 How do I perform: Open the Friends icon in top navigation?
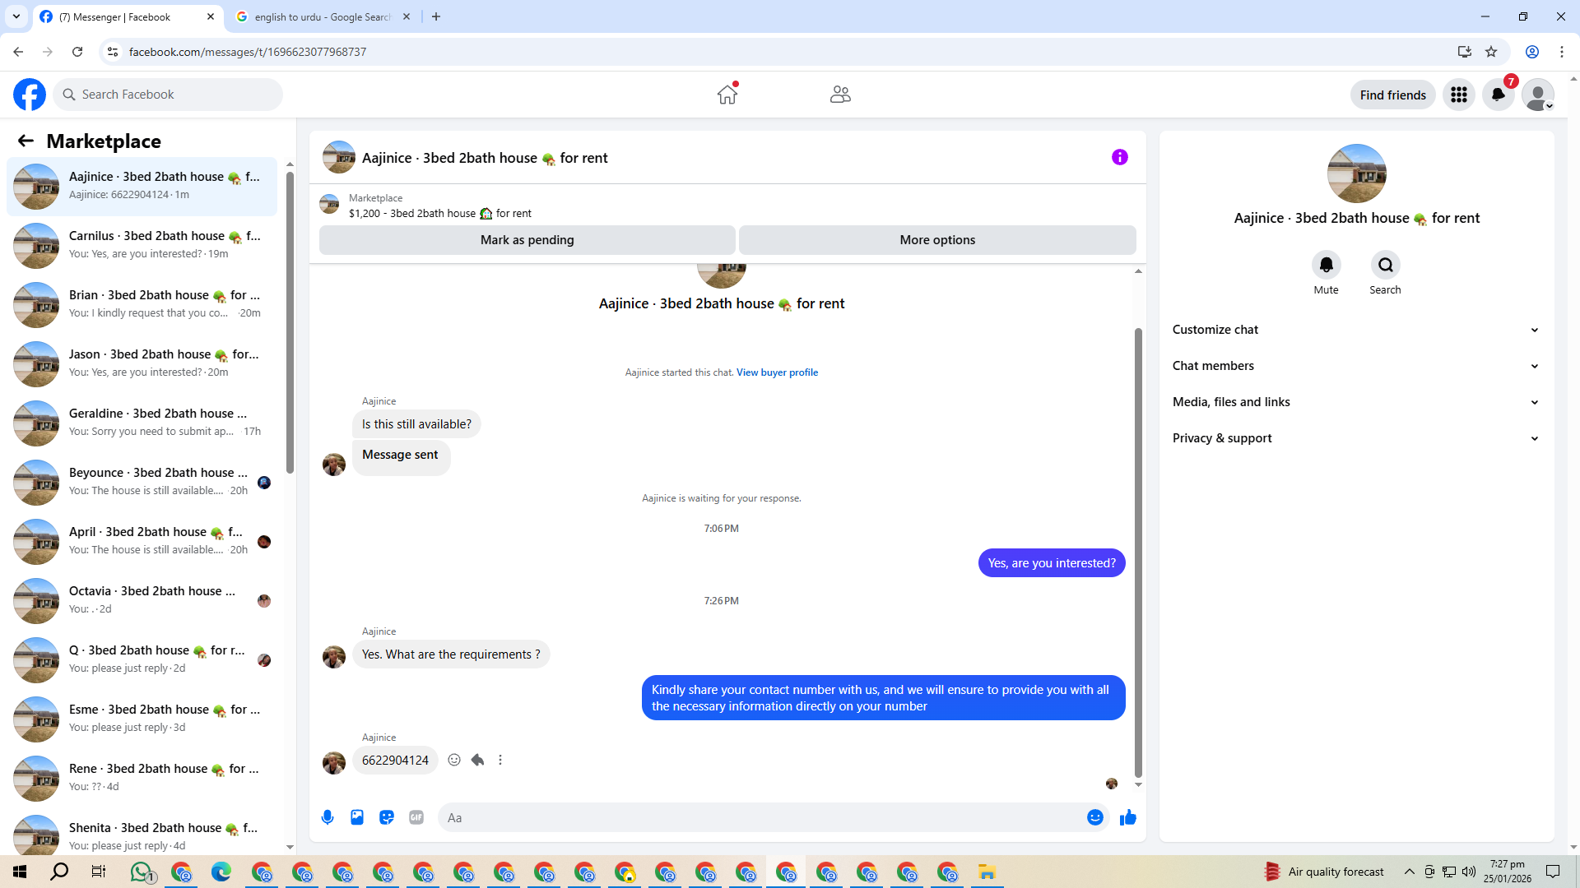(840, 95)
